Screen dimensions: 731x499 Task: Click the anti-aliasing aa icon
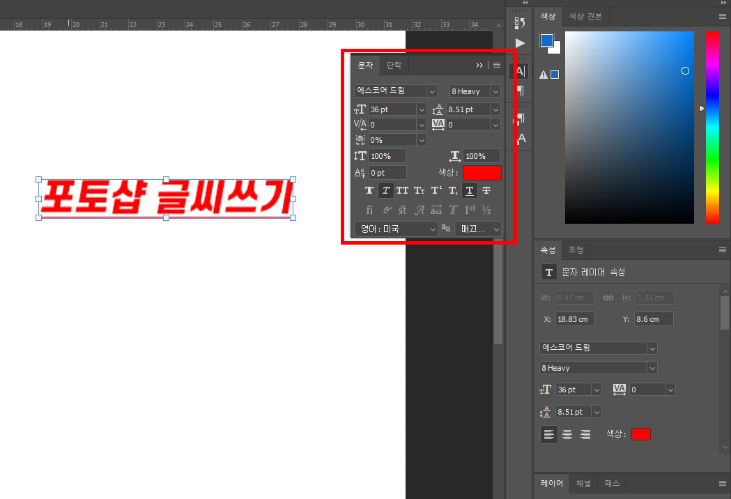446,228
